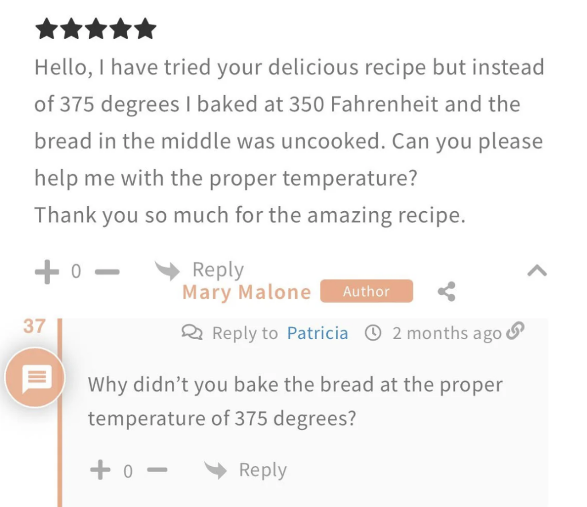Click the downvote minus icon on Patricia's comment
Viewport: 587px width, 507px height.
click(x=107, y=271)
